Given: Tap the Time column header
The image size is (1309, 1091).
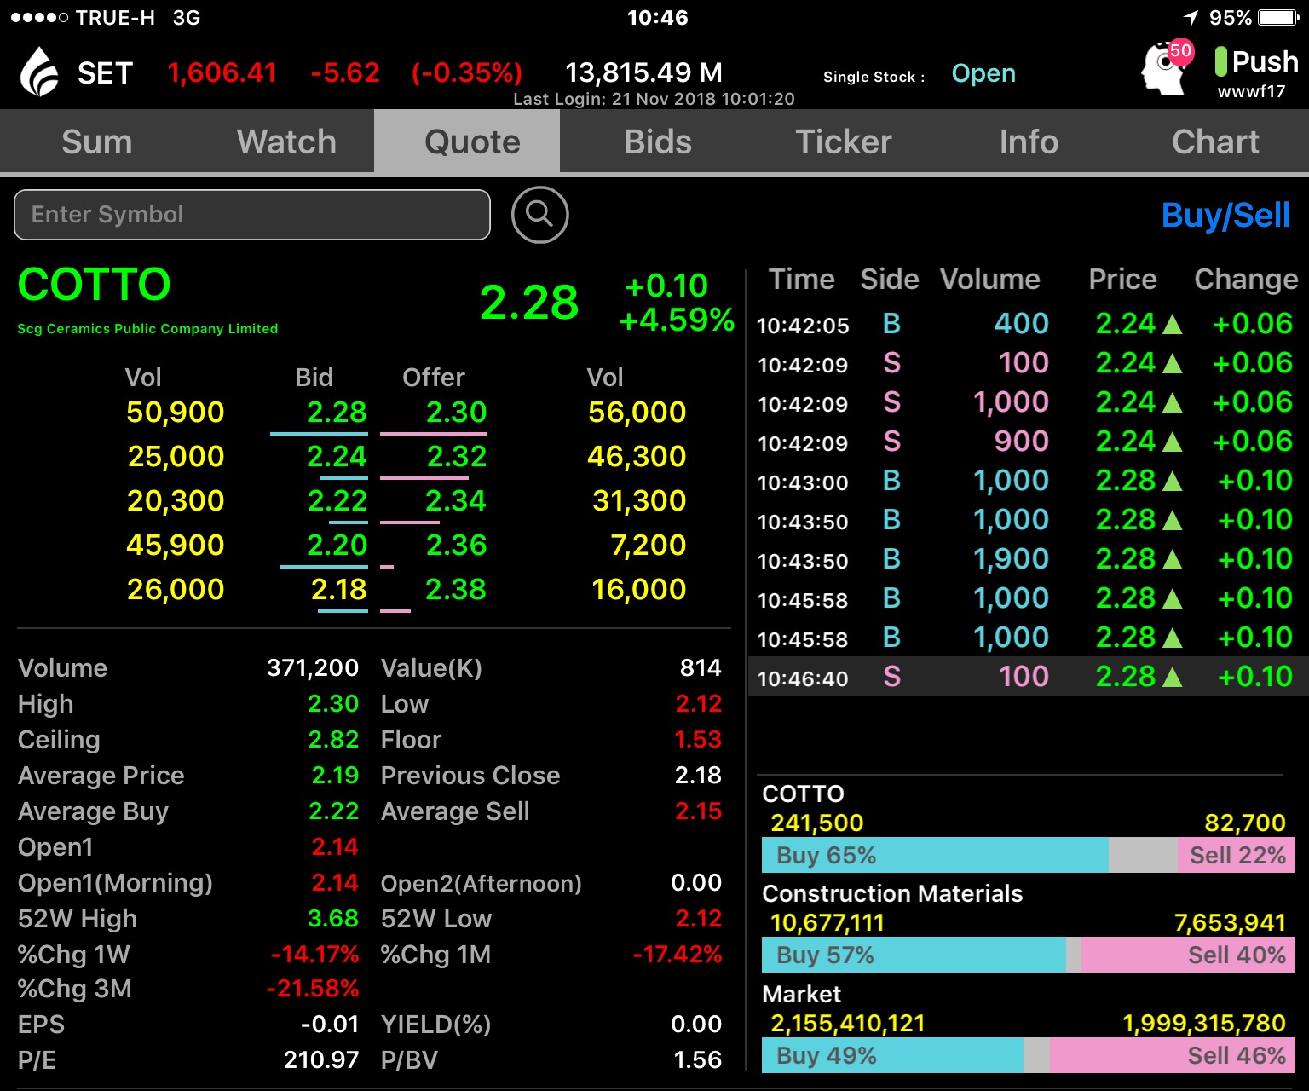Looking at the screenshot, I should (801, 280).
